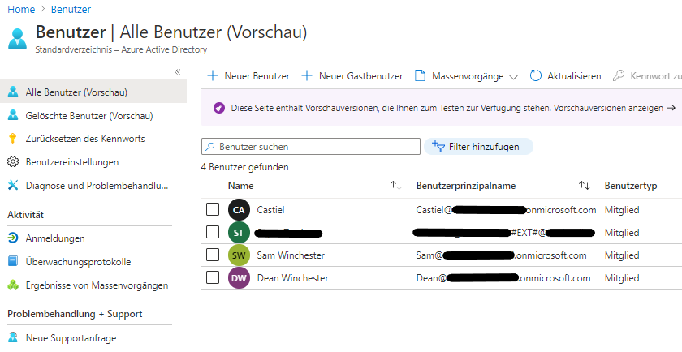Open Überwachungsprotokolle in the sidebar
This screenshot has width=682, height=352.
78,262
